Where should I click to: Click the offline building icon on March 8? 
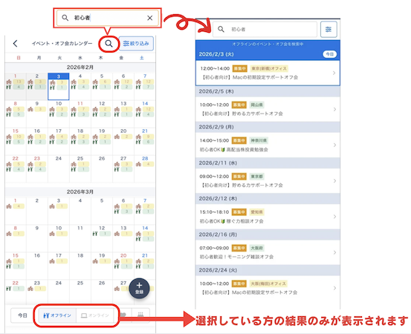coord(9,234)
